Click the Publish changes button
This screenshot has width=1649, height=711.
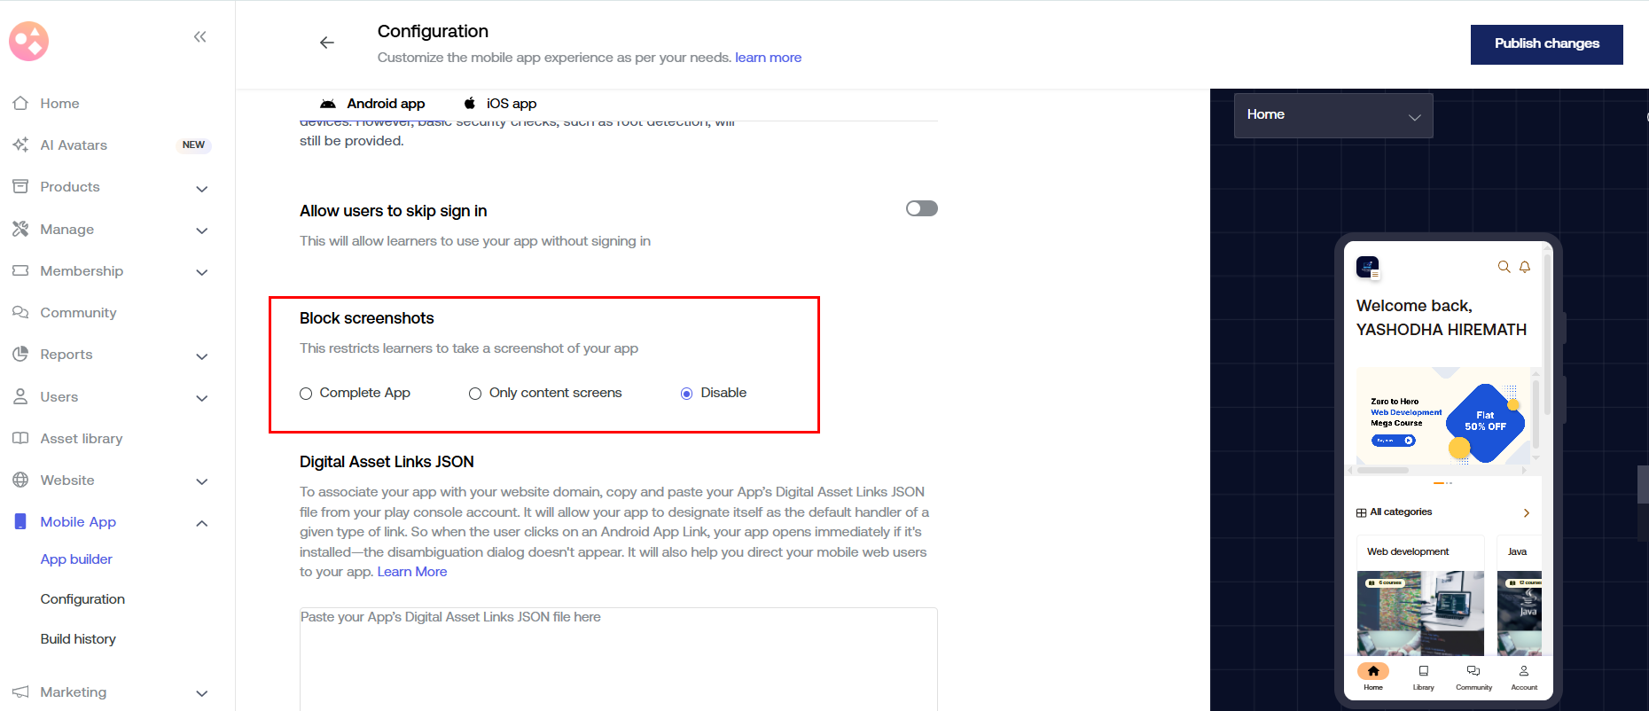(1546, 44)
